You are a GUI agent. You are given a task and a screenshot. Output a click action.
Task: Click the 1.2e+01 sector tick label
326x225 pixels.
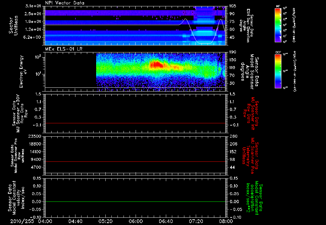33,30
